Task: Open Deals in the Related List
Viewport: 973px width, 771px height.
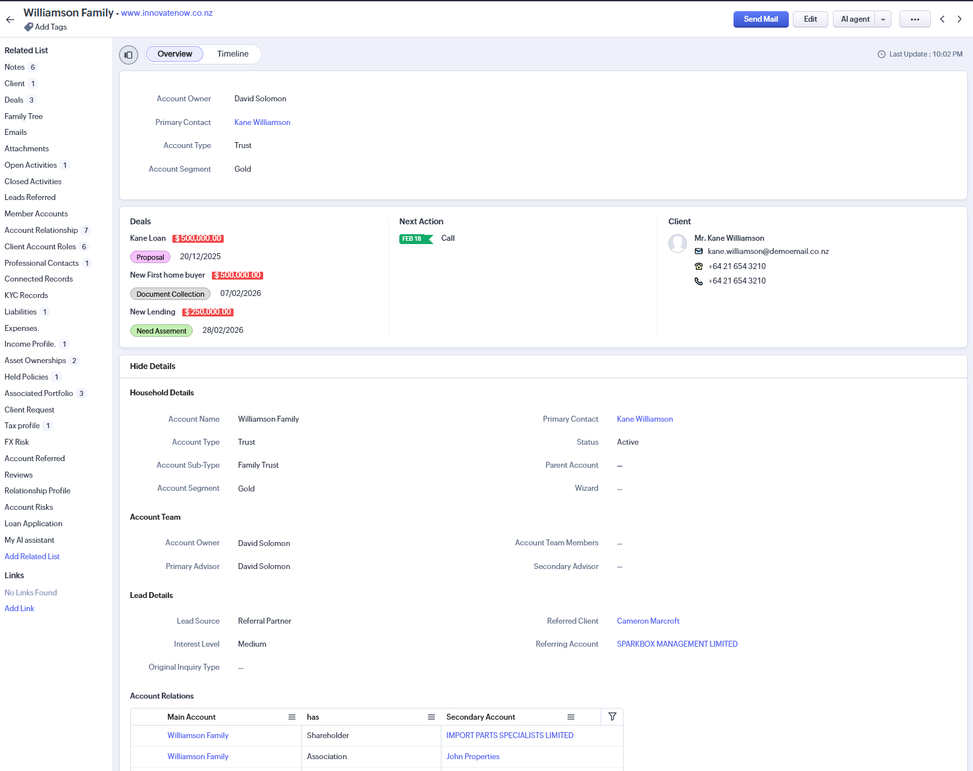Action: coord(14,100)
